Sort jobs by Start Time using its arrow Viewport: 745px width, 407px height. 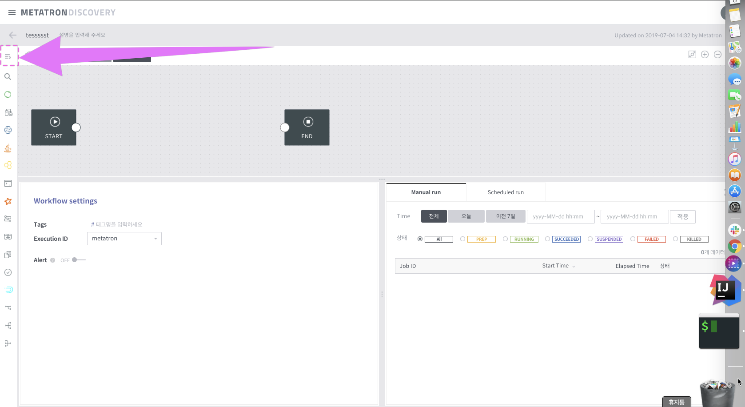pyautogui.click(x=574, y=266)
